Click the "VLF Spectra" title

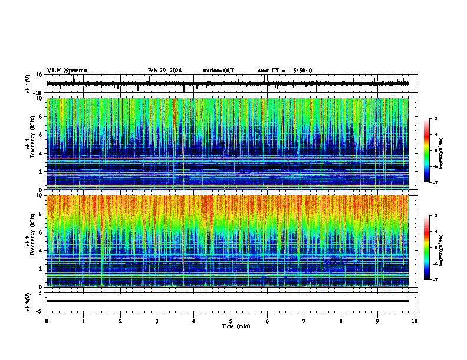[67, 71]
